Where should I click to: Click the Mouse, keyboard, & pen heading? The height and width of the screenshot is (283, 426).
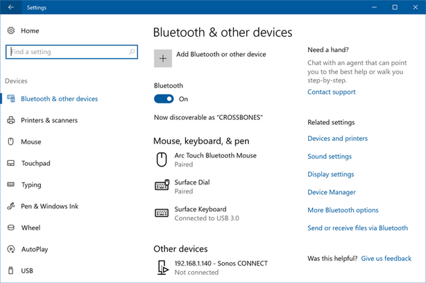(x=201, y=141)
